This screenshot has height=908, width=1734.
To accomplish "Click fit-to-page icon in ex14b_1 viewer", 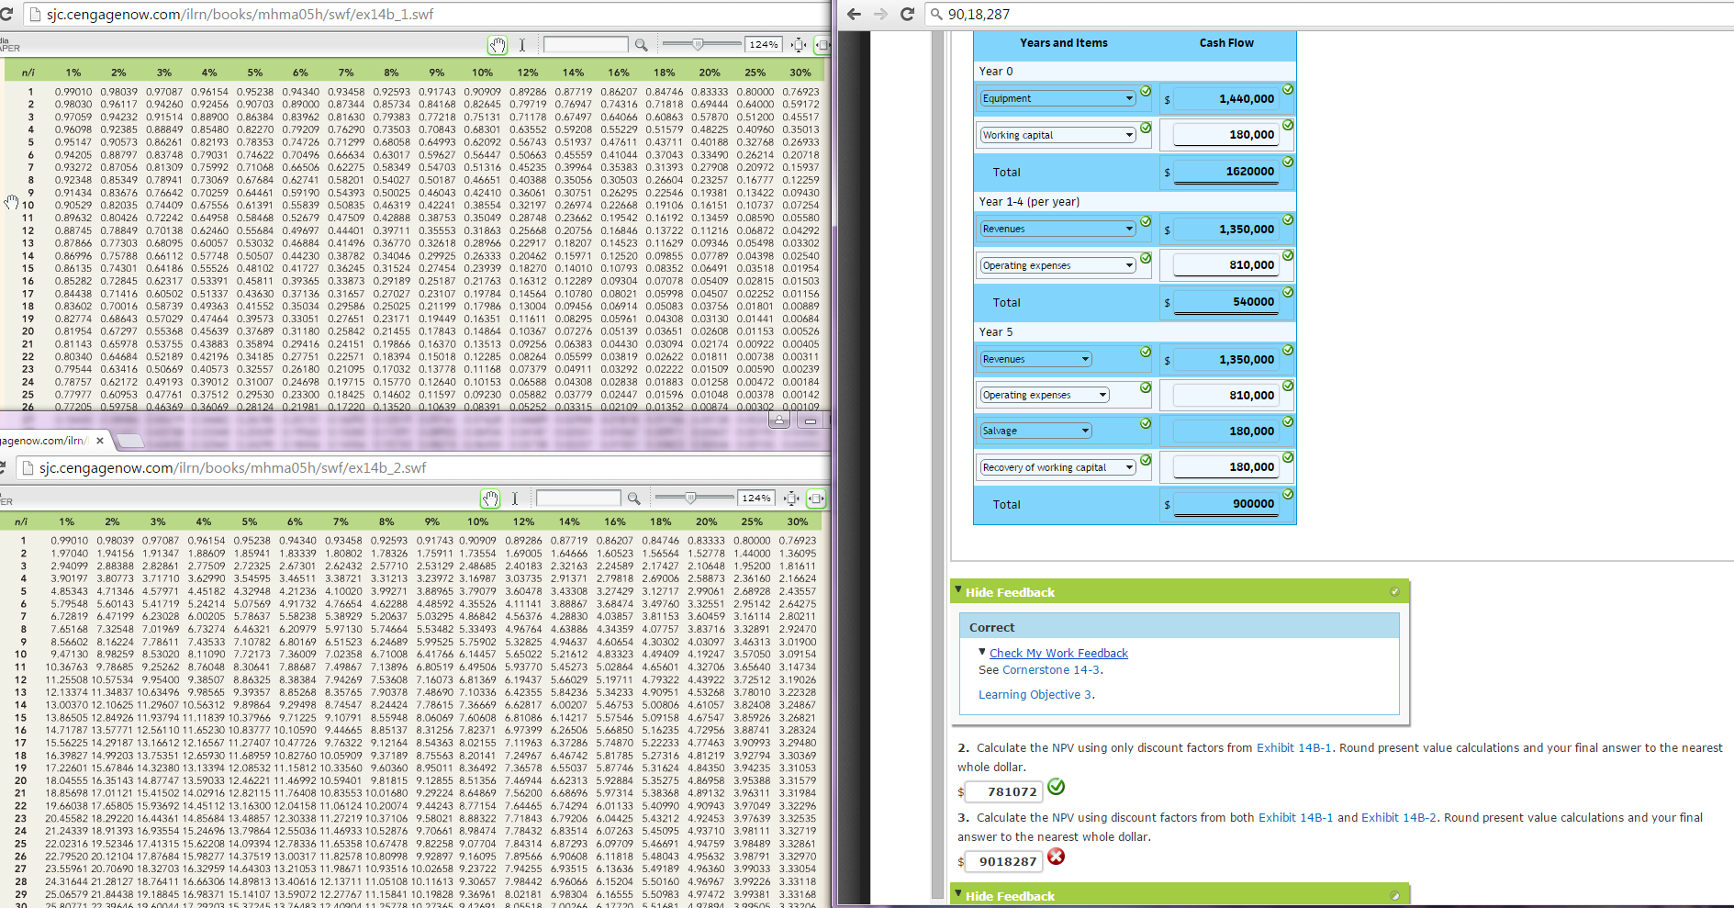I will (x=799, y=45).
